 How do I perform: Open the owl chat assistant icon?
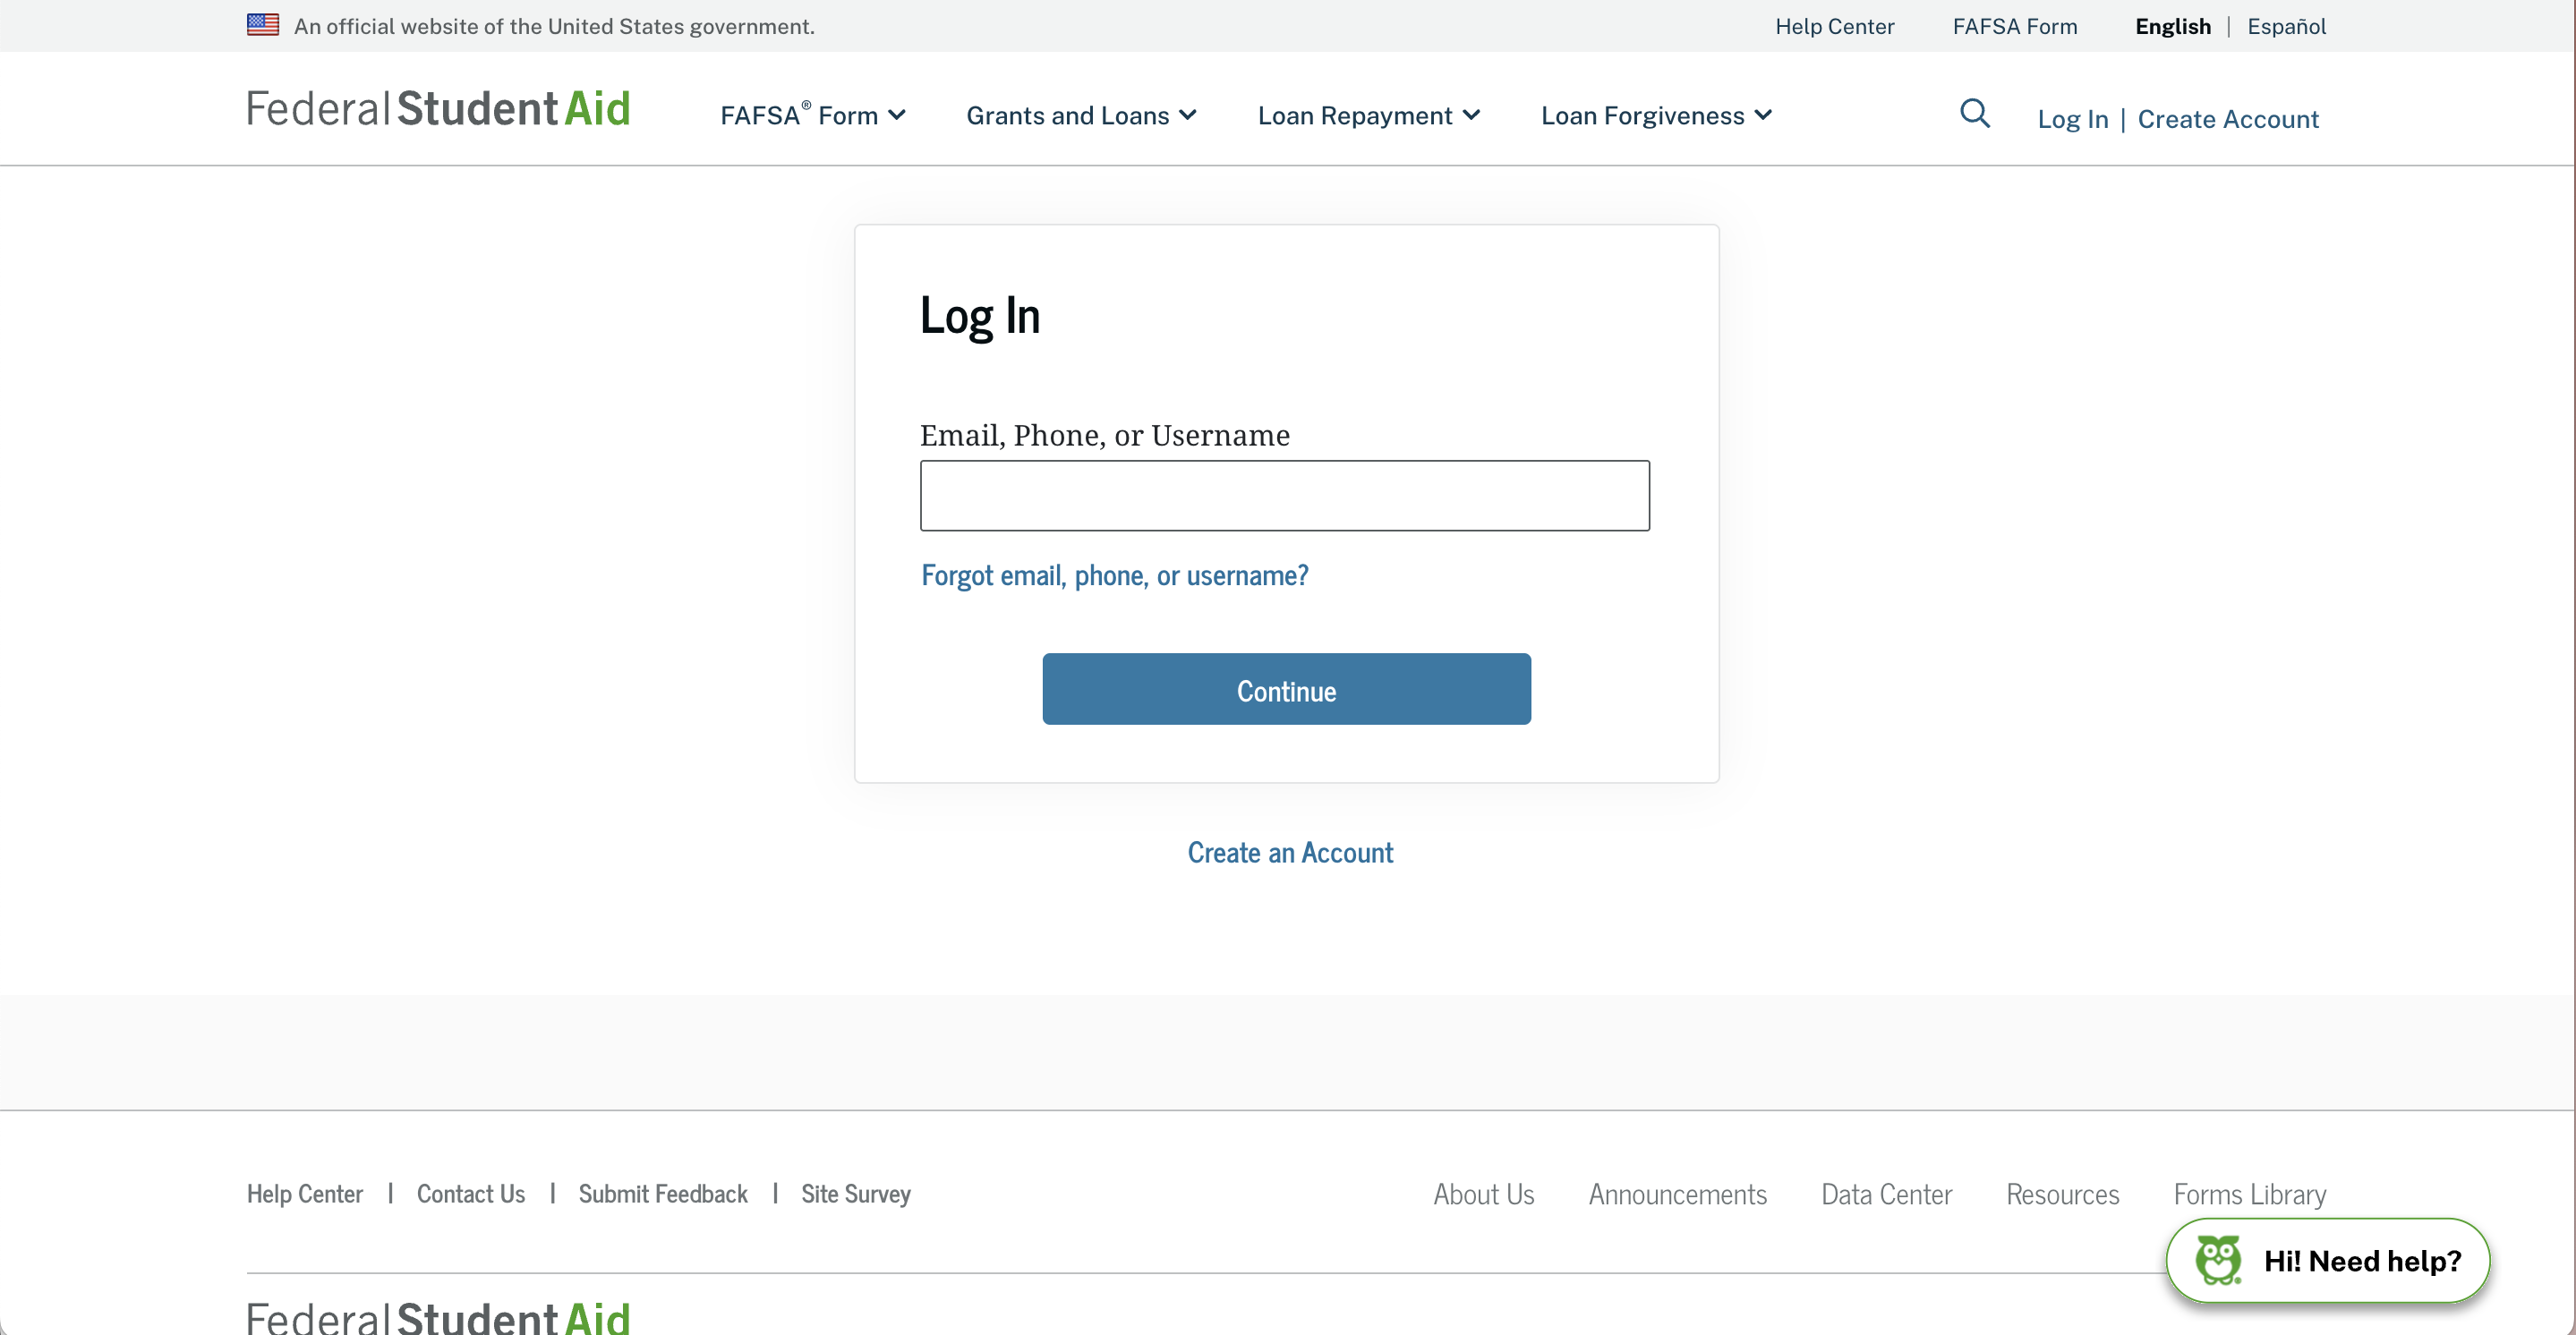pos(2218,1260)
